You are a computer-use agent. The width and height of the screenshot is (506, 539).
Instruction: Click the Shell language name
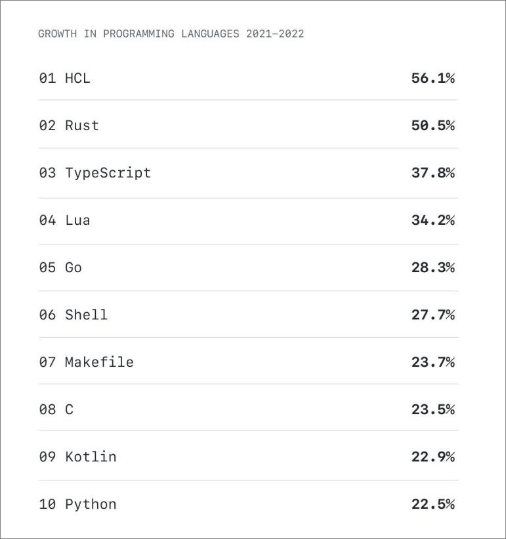tap(86, 315)
